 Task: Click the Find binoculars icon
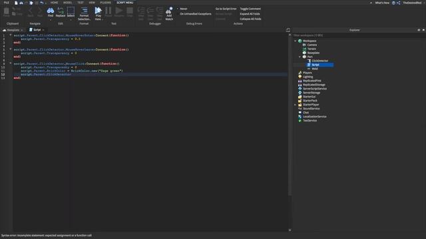[51, 11]
